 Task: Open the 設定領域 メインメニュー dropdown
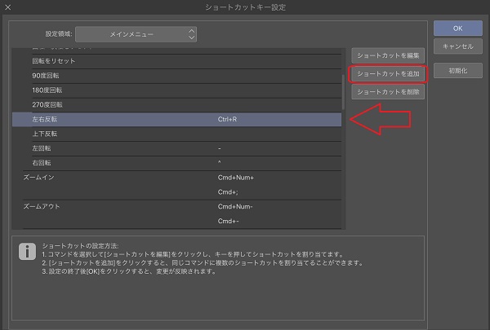point(136,34)
